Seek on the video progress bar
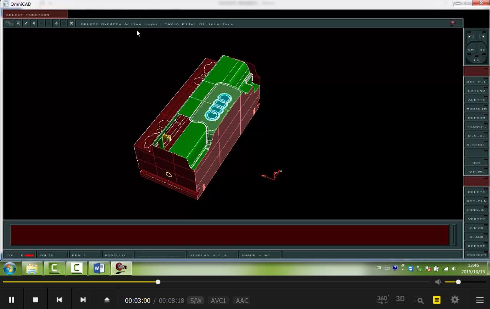This screenshot has height=309, width=490. (x=216, y=282)
